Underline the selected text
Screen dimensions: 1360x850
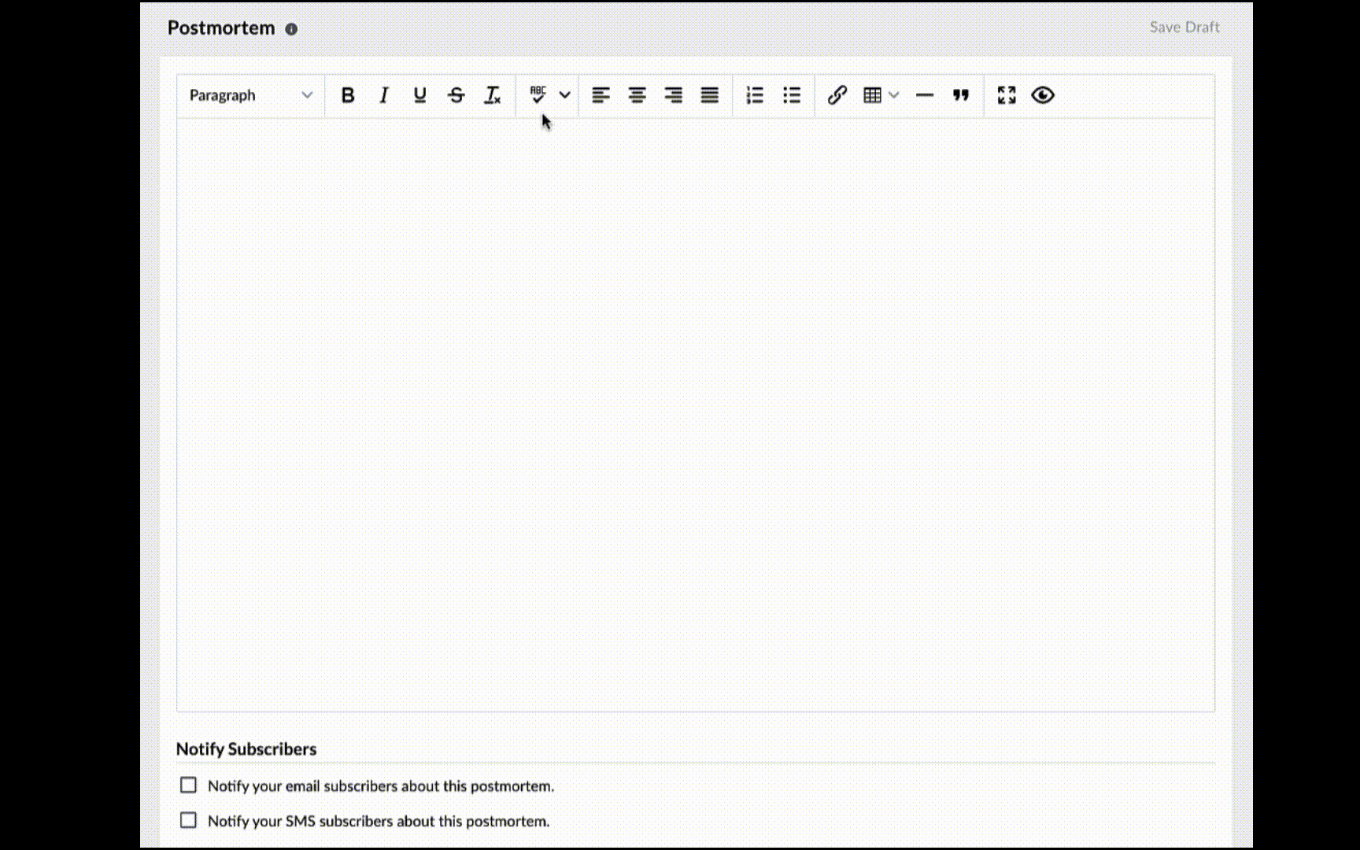(419, 95)
